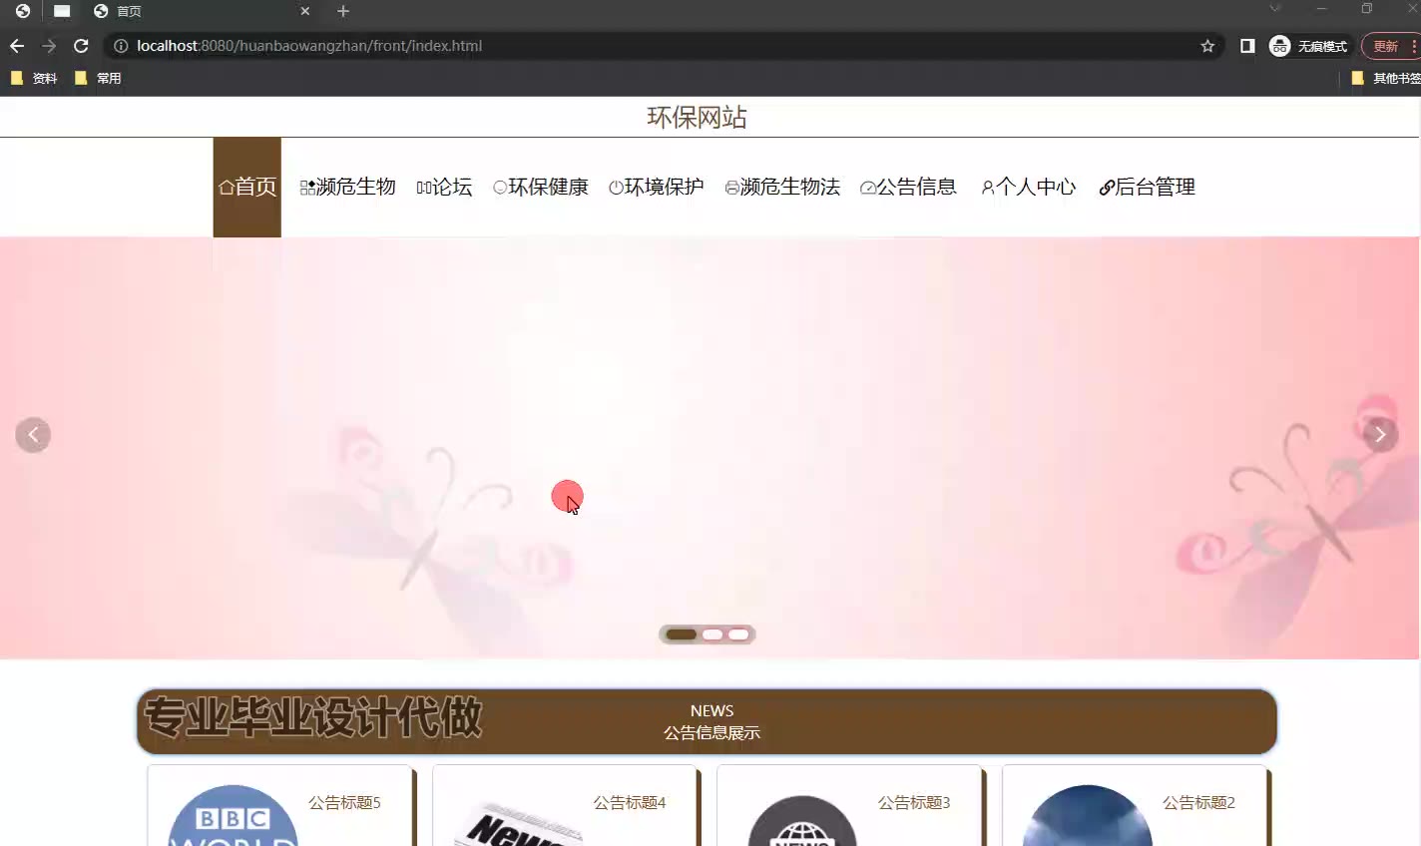This screenshot has width=1421, height=846.
Task: Click the incognito 无痕模式 indicator
Action: 1308,46
